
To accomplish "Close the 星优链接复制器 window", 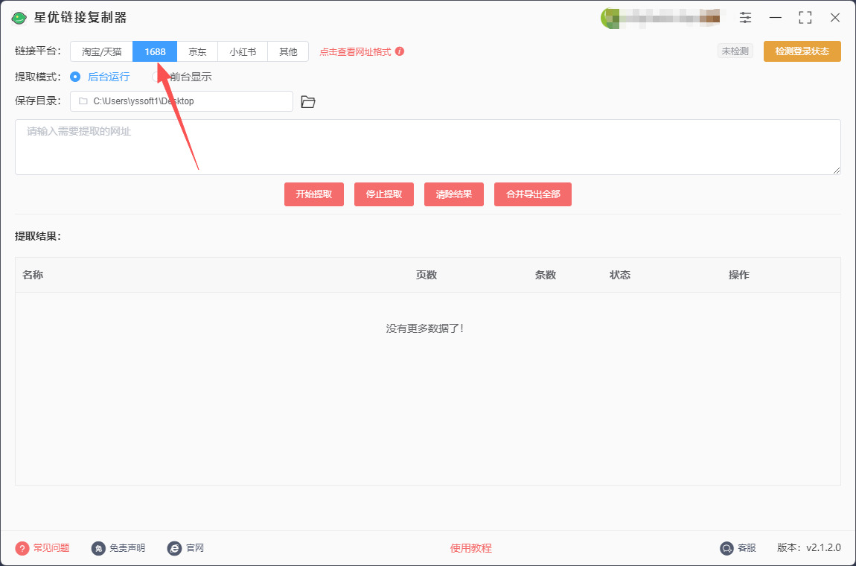I will [834, 17].
